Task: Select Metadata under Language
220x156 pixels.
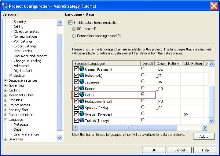Action: click(x=21, y=124)
